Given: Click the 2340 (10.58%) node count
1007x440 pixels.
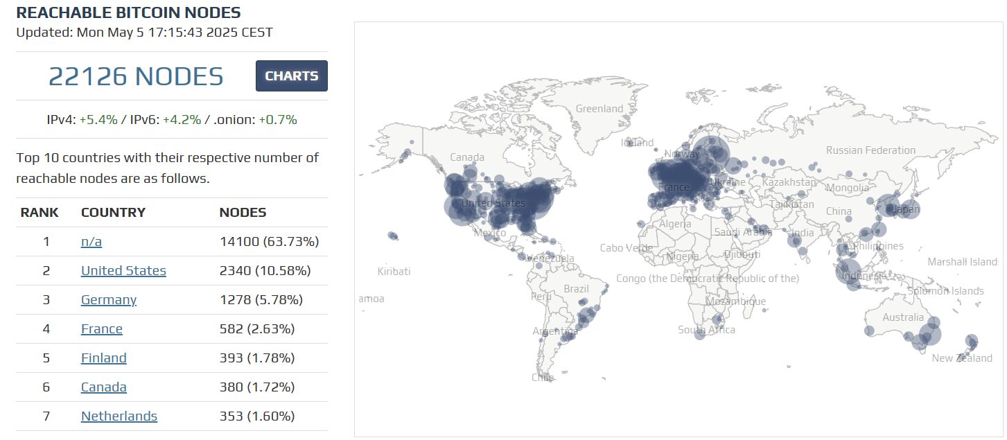Looking at the screenshot, I should tap(265, 271).
